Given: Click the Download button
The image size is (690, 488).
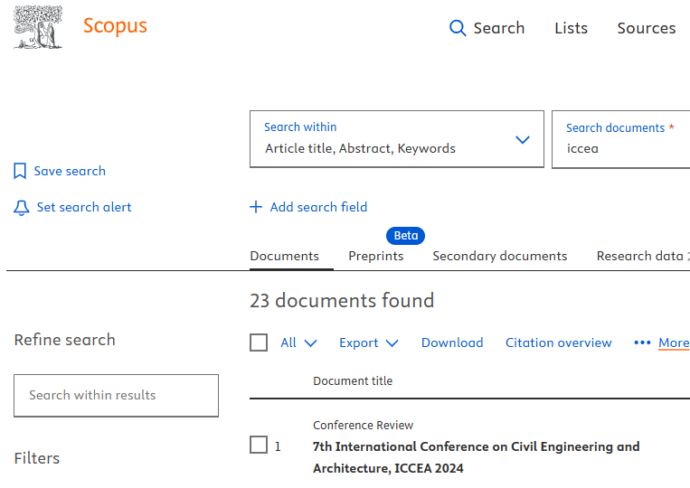Looking at the screenshot, I should click(x=452, y=343).
